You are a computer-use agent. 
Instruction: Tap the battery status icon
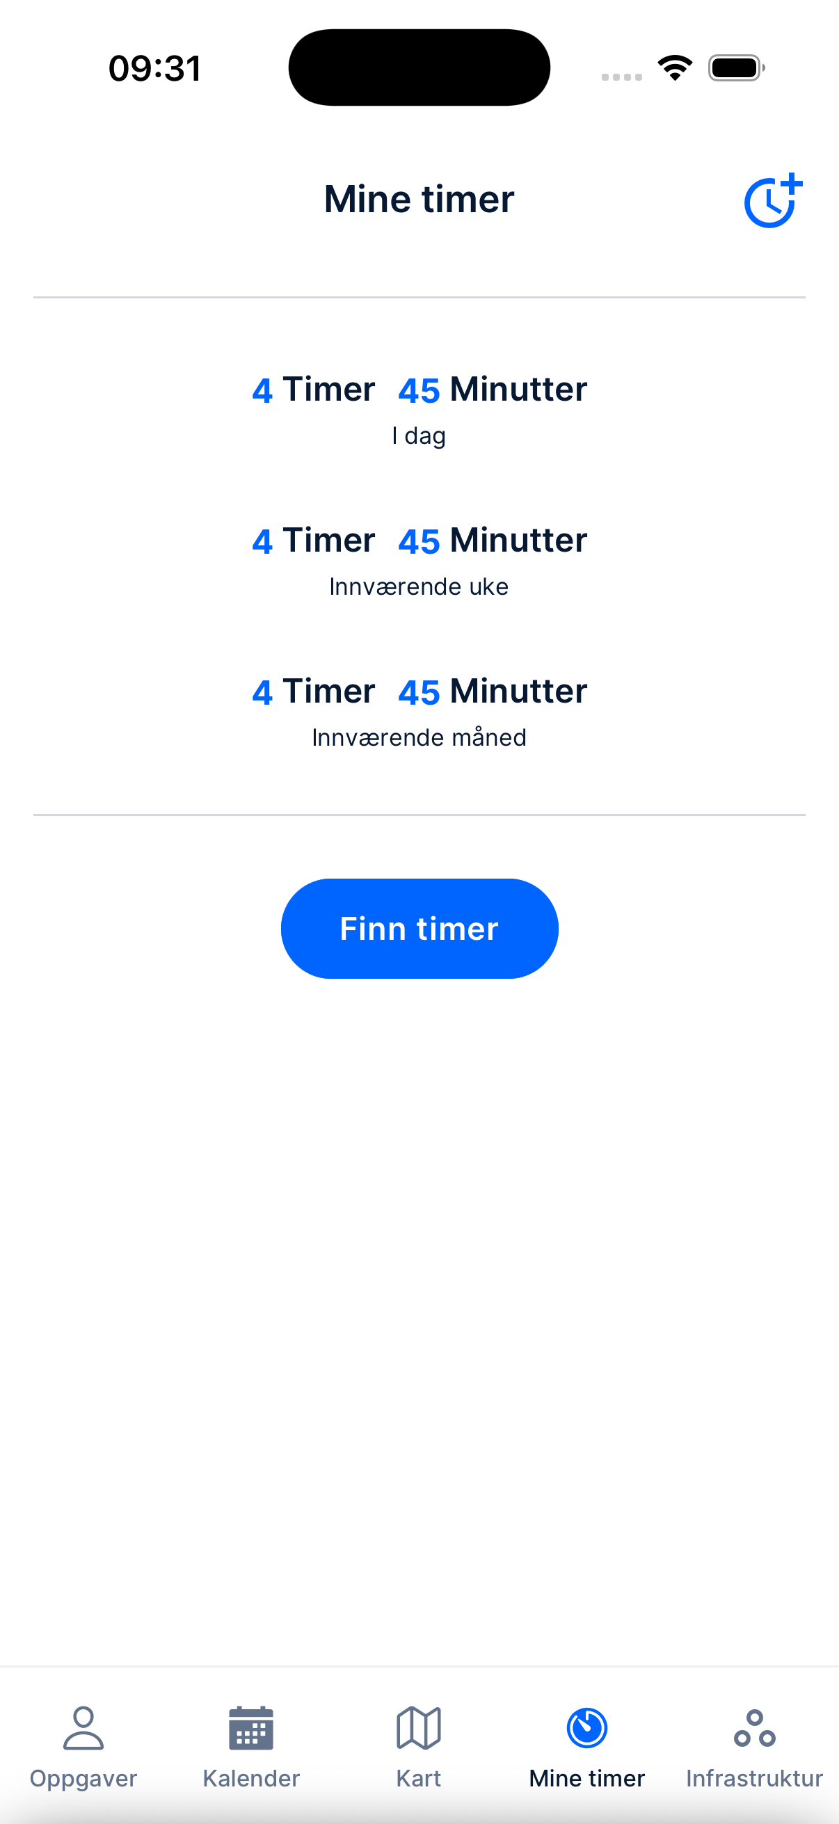(x=736, y=68)
